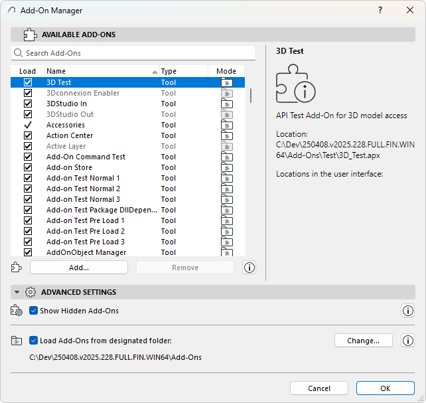This screenshot has width=426, height=403.
Task: Select the 3DStudio Out row name
Action: [70, 114]
